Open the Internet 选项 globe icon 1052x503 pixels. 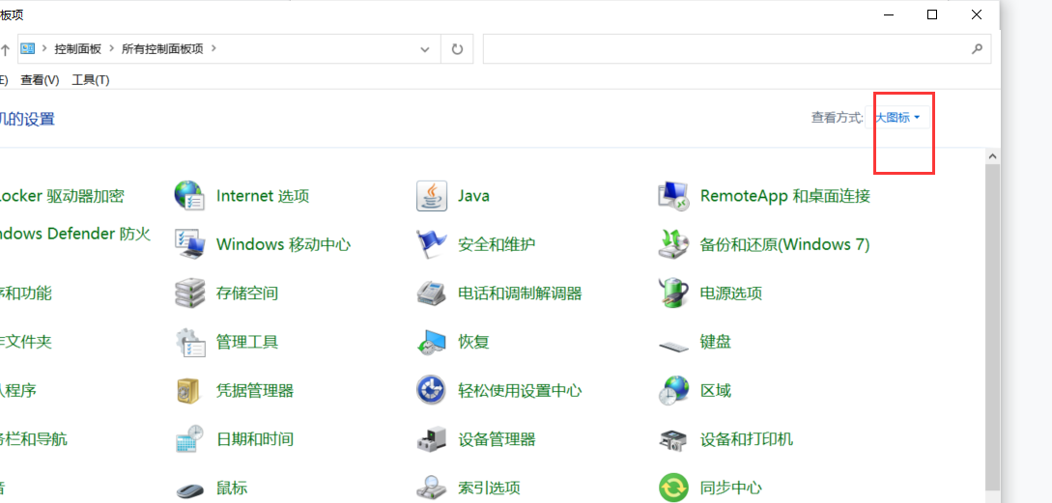point(190,196)
